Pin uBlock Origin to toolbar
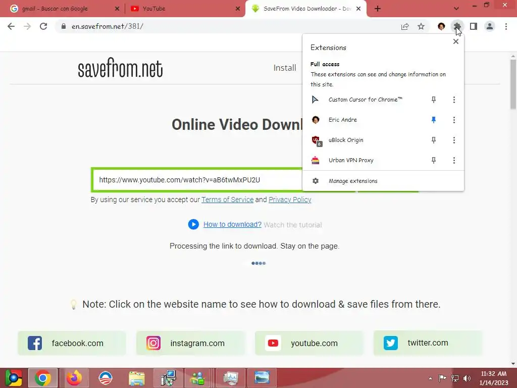Viewport: 517px width, 388px height. (x=434, y=140)
